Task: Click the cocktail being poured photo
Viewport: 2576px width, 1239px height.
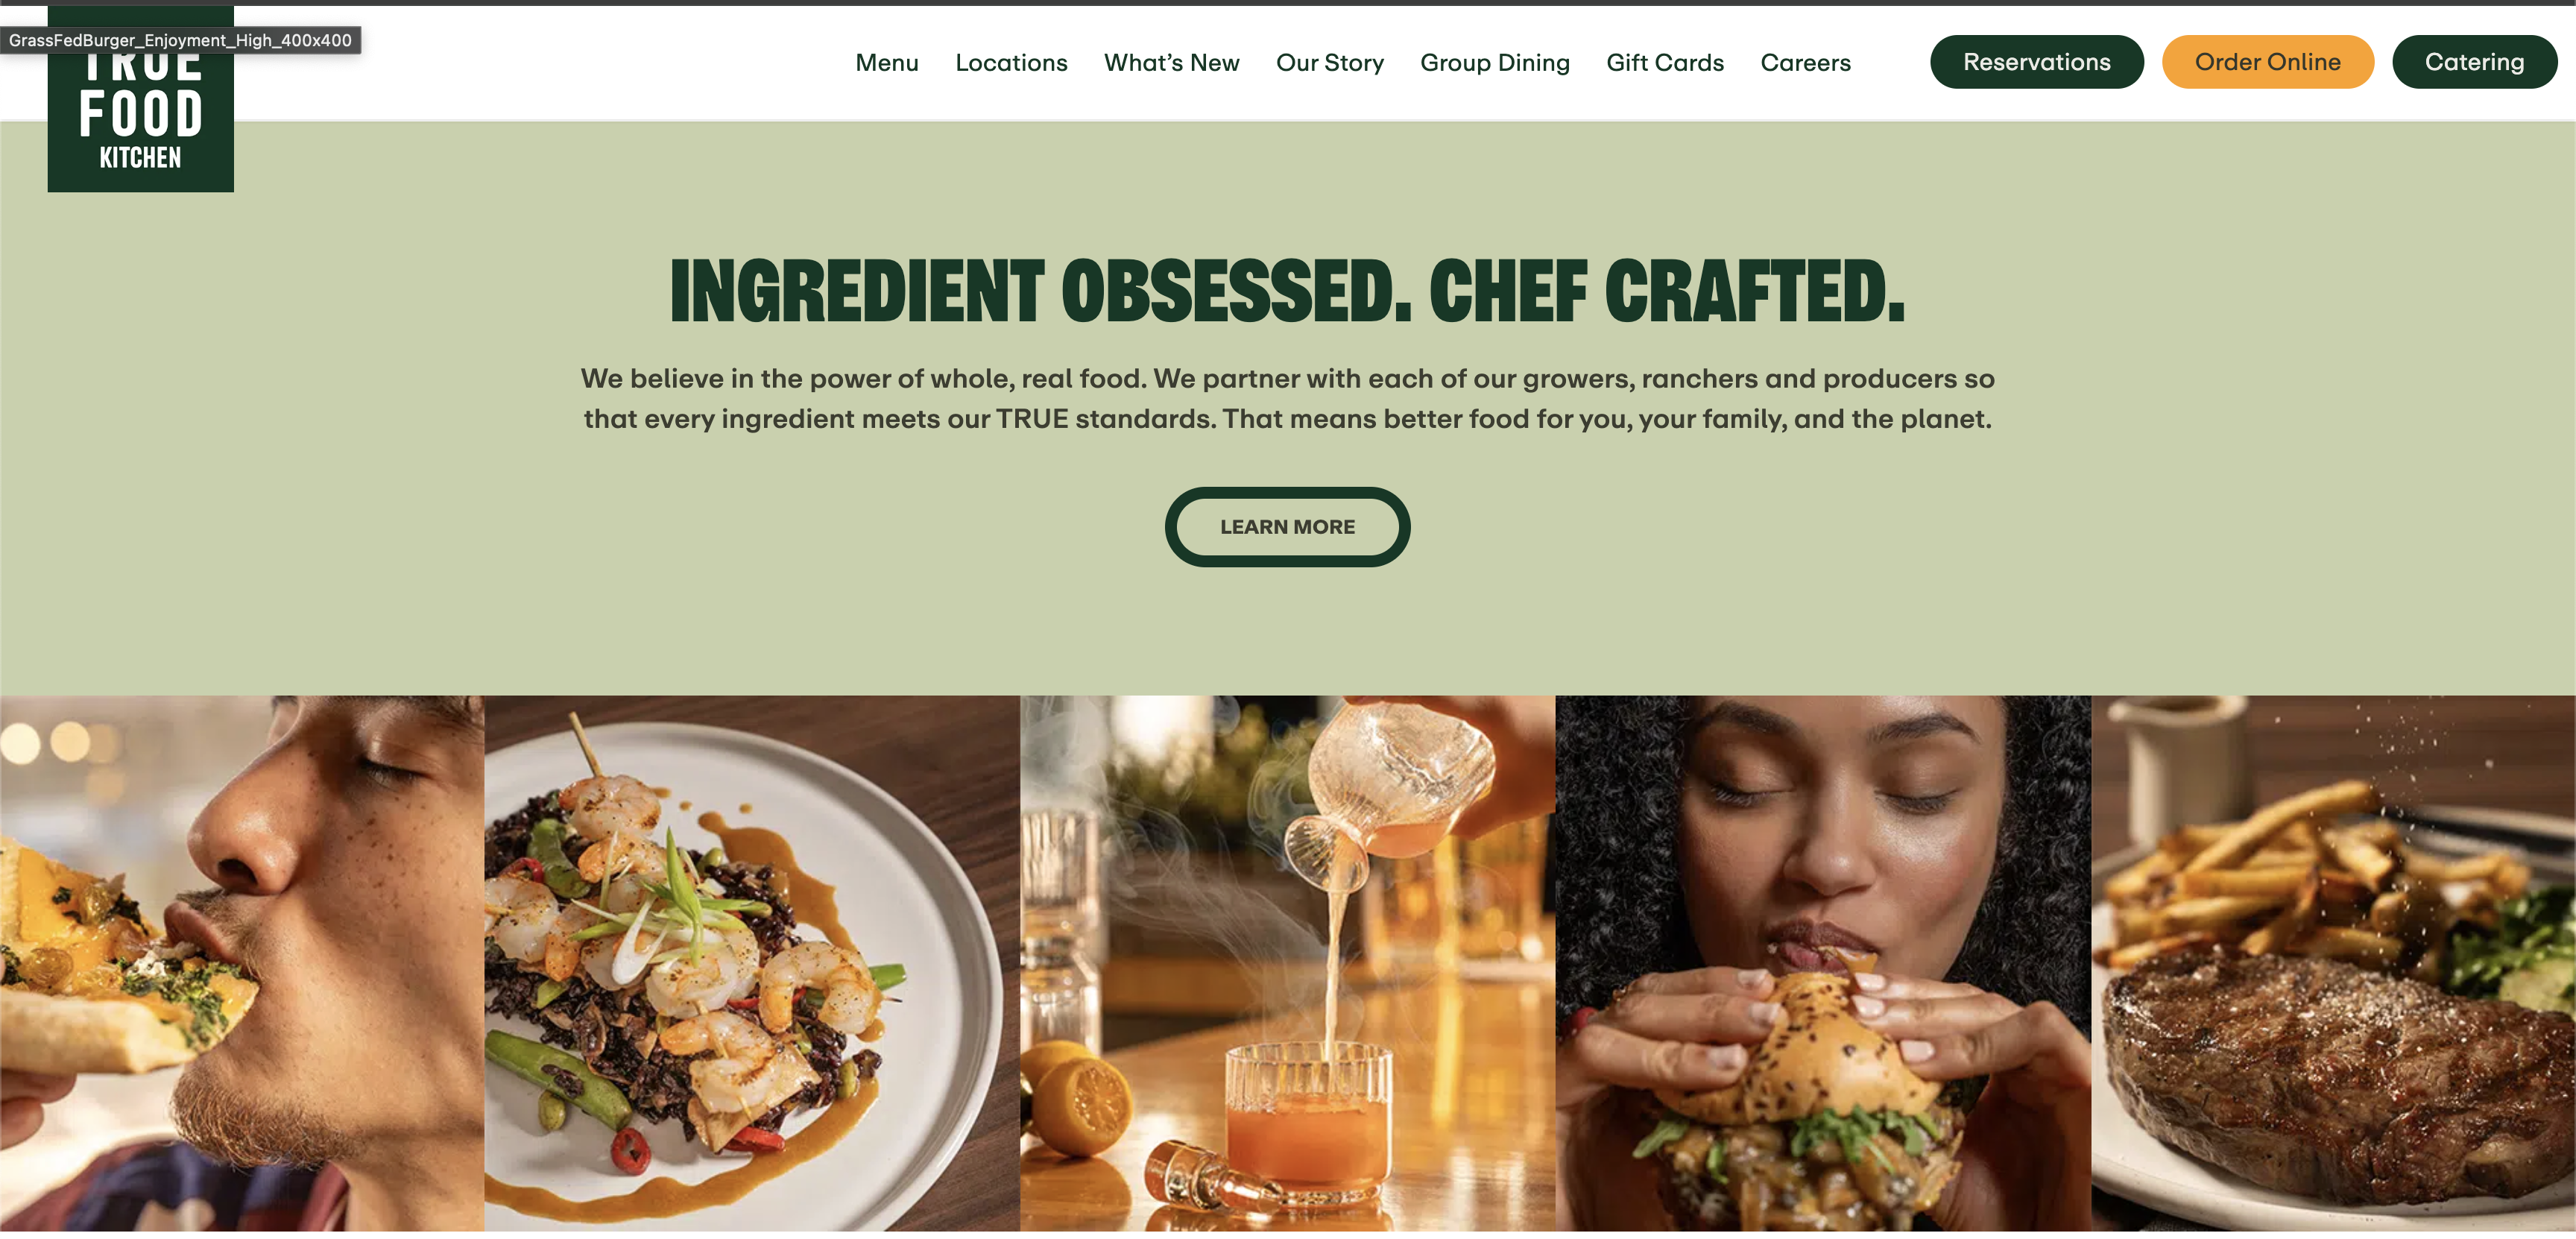Action: 1287,963
